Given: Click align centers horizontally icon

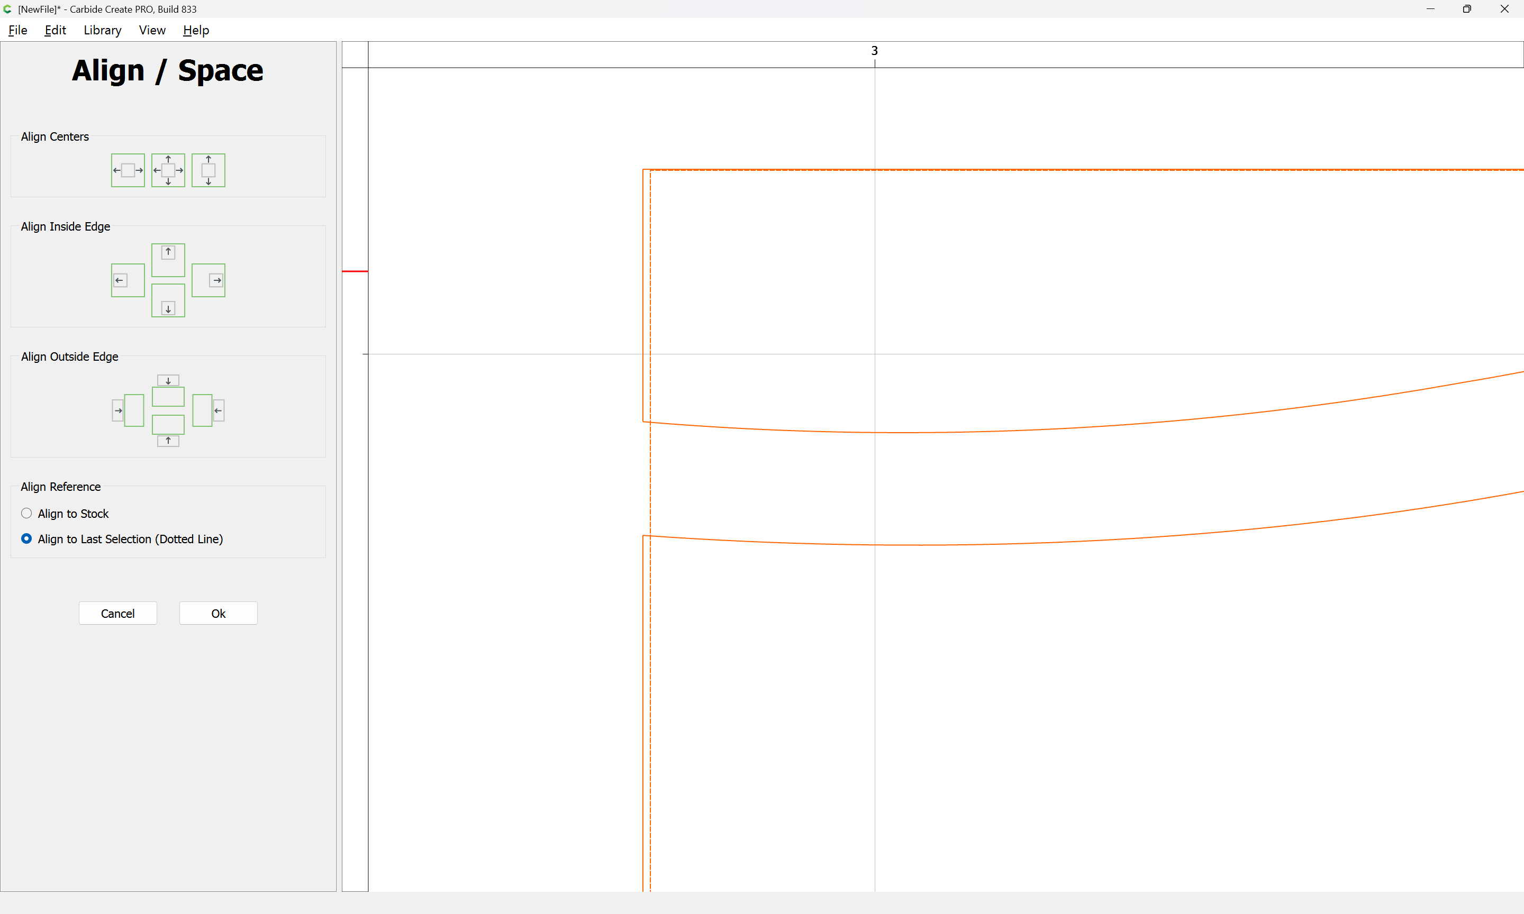Looking at the screenshot, I should click(128, 170).
